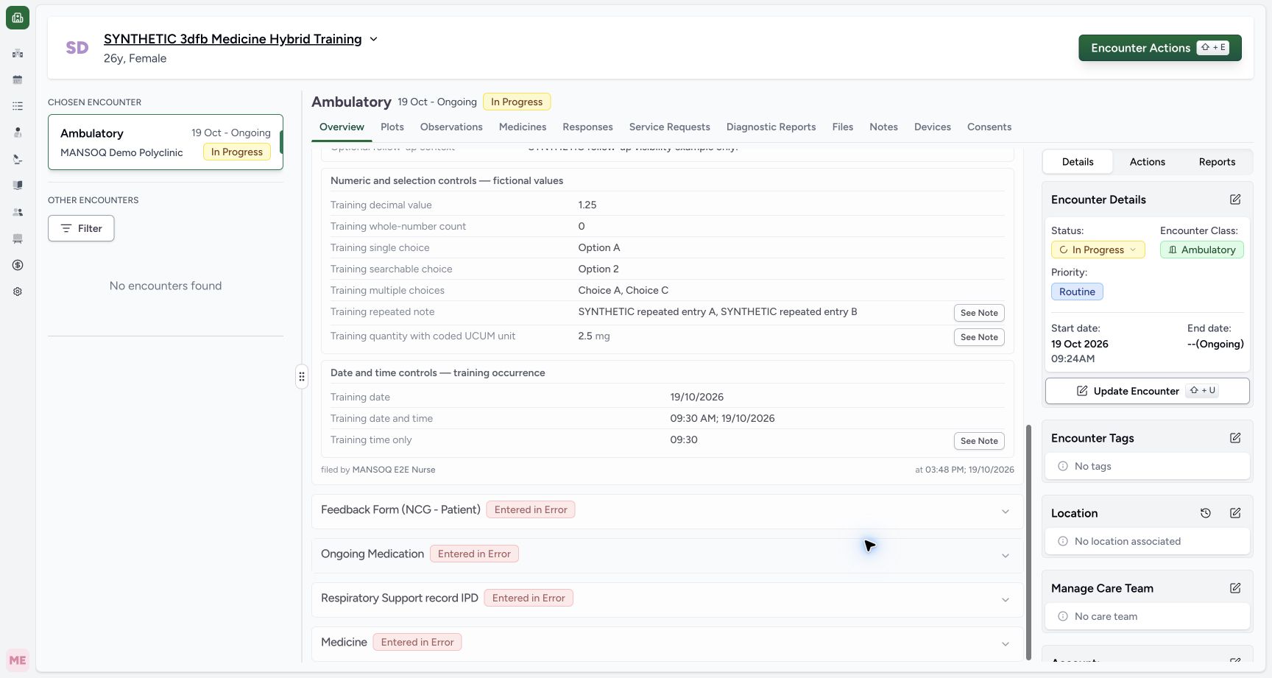Open the Filter button for other encounters
The image size is (1272, 678).
click(81, 228)
